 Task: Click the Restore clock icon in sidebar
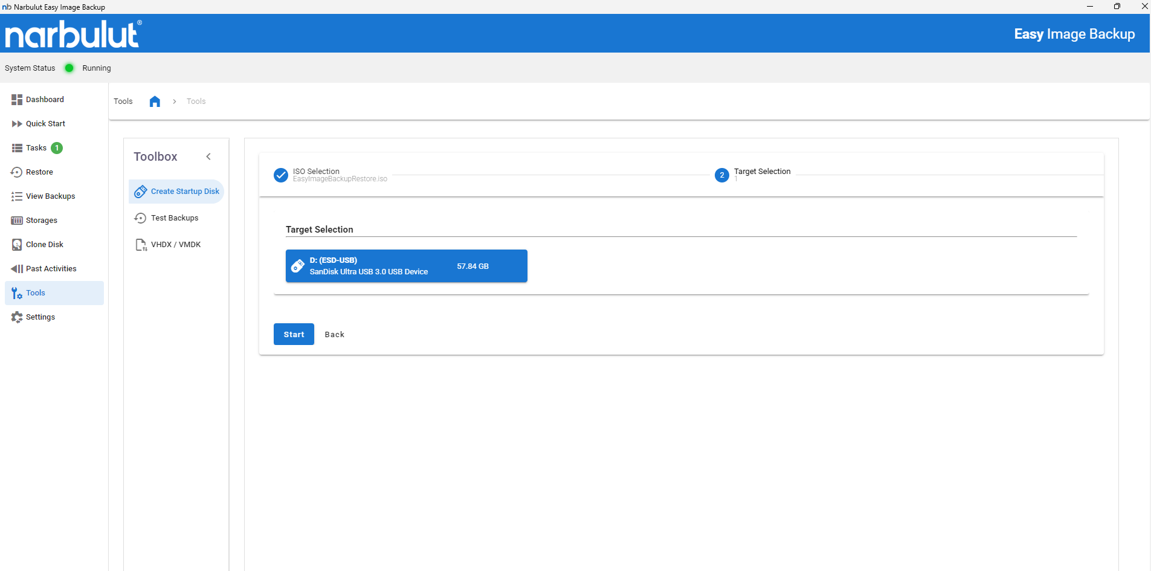17,172
